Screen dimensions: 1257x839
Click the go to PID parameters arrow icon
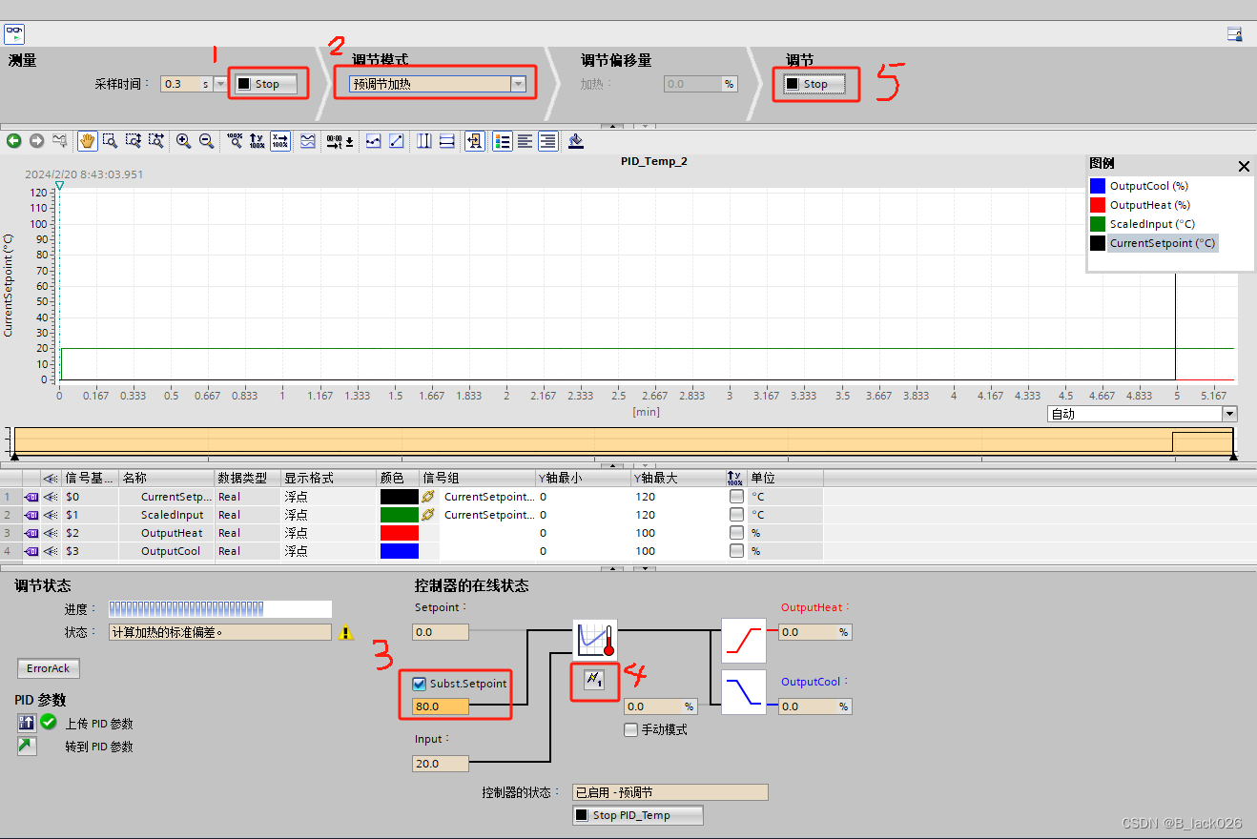tap(27, 746)
